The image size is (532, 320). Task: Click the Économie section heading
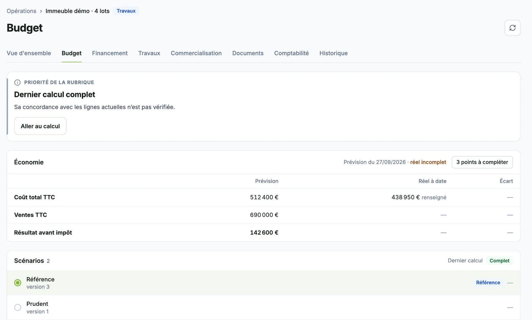[x=29, y=162]
